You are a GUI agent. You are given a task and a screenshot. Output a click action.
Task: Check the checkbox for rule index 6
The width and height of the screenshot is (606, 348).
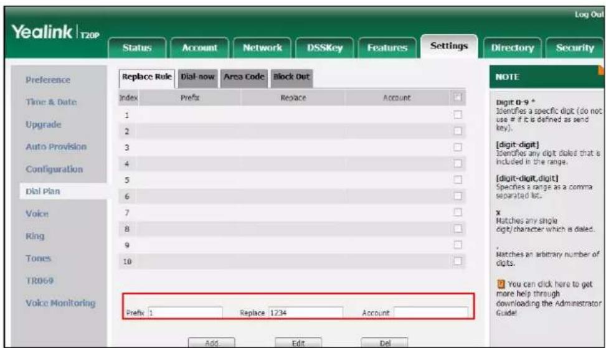tap(458, 196)
